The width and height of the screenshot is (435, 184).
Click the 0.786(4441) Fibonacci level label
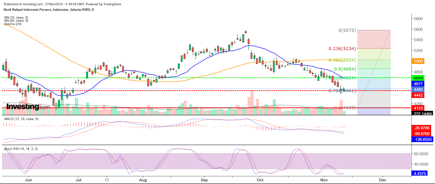pyautogui.click(x=342, y=91)
